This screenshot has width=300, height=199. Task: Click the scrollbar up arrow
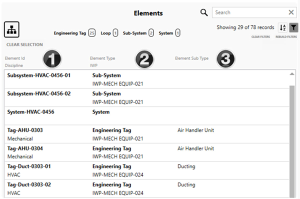[292, 74]
